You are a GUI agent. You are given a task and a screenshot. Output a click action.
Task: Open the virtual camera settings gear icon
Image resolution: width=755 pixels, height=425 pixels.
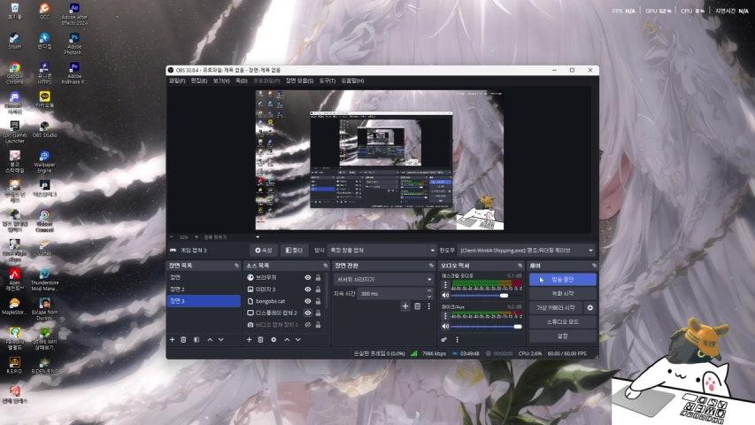[x=590, y=307]
